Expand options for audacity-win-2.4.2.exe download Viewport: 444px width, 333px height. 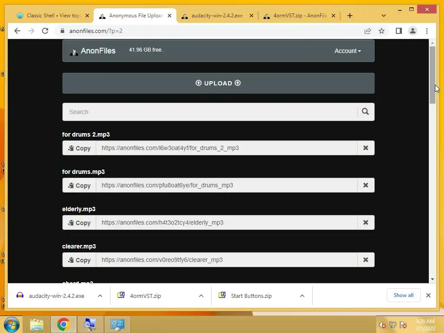pyautogui.click(x=100, y=296)
